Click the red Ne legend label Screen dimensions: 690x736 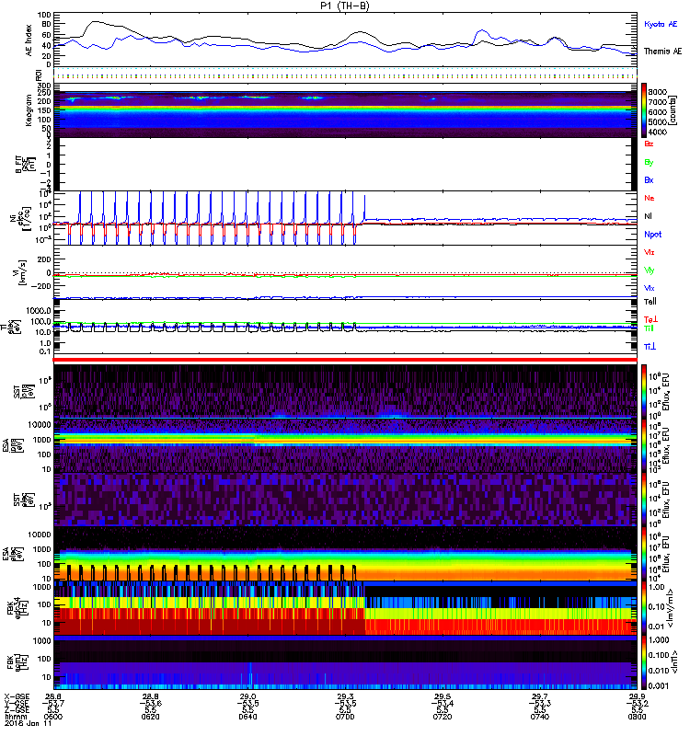tap(650, 198)
